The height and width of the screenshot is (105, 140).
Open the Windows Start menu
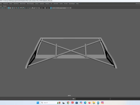pos(38,103)
